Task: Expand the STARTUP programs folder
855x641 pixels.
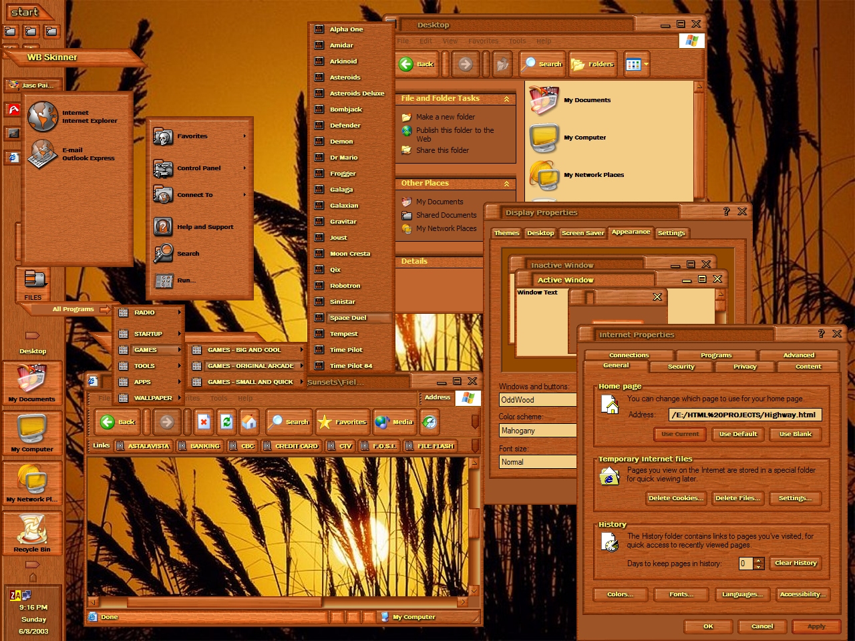Action: coord(148,334)
